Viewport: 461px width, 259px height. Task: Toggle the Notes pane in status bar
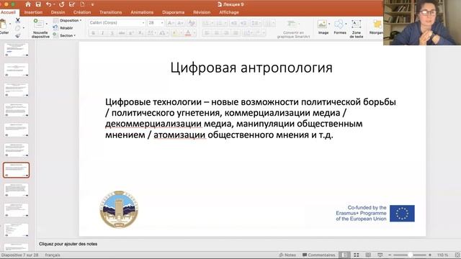[287, 255]
